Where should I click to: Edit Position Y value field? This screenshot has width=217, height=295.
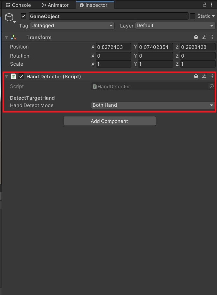click(x=156, y=47)
